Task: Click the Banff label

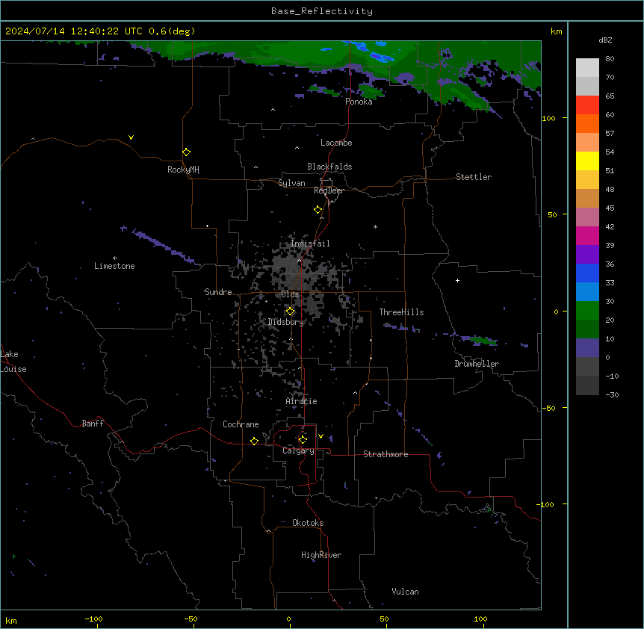Action: [93, 424]
